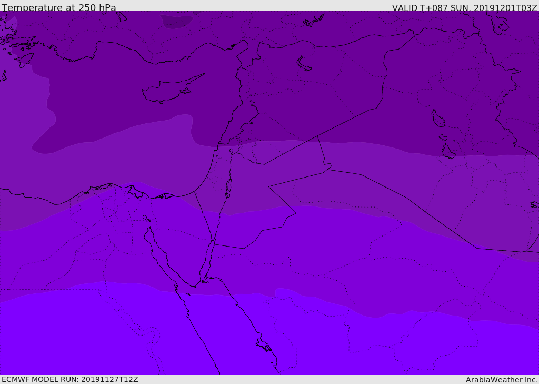Click the 'Temperature at 250 hPa' title text

(59, 7)
